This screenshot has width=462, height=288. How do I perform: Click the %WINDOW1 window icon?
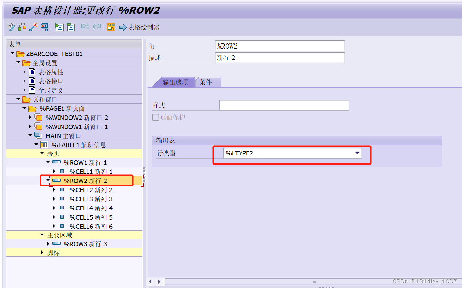tap(39, 127)
